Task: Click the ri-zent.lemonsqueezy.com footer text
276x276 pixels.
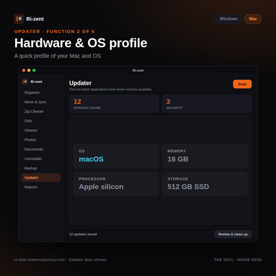Action: tap(40, 259)
